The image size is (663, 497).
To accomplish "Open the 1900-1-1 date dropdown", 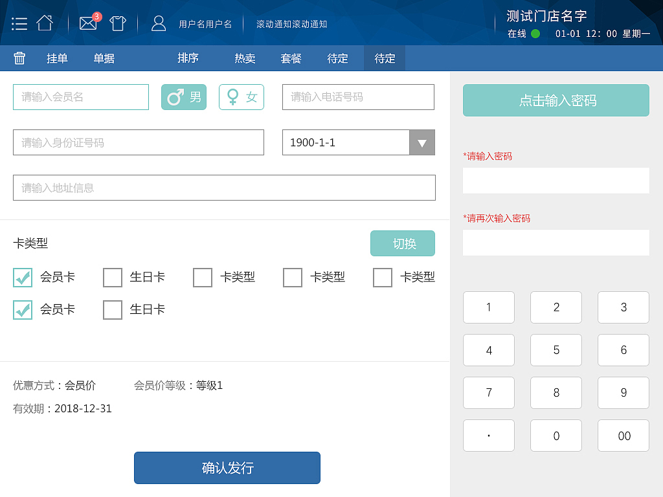I will [x=345, y=142].
